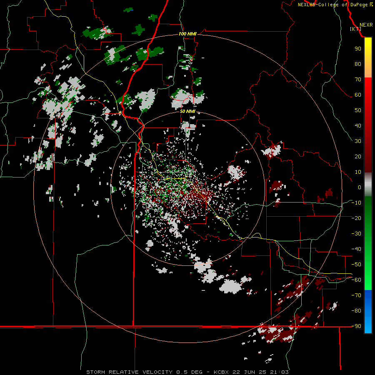Click the "22 JUN 25 21:03" timestamp
Image resolution: width=375 pixels, height=375 pixels.
tap(261, 372)
